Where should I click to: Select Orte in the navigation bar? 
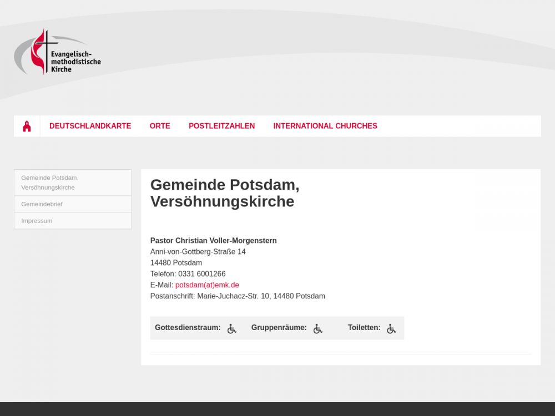pyautogui.click(x=160, y=126)
